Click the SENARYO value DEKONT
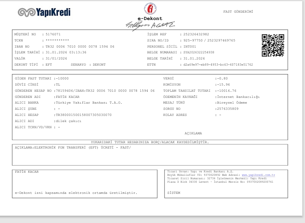Screen dimensions: 305x223 99,64
